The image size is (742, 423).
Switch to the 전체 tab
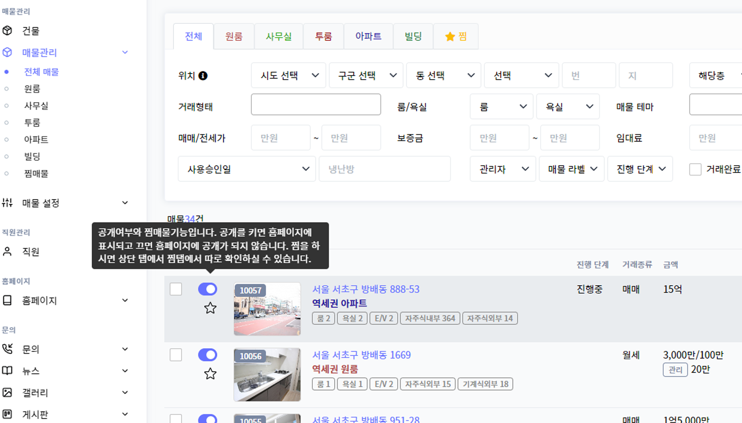click(193, 36)
